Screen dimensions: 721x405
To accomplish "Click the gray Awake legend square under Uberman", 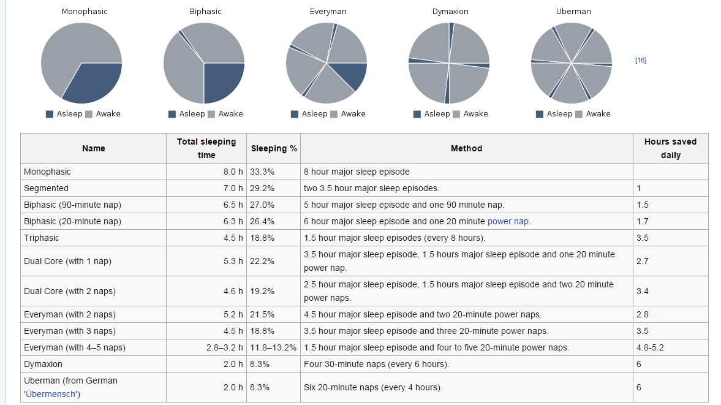I will click(578, 113).
